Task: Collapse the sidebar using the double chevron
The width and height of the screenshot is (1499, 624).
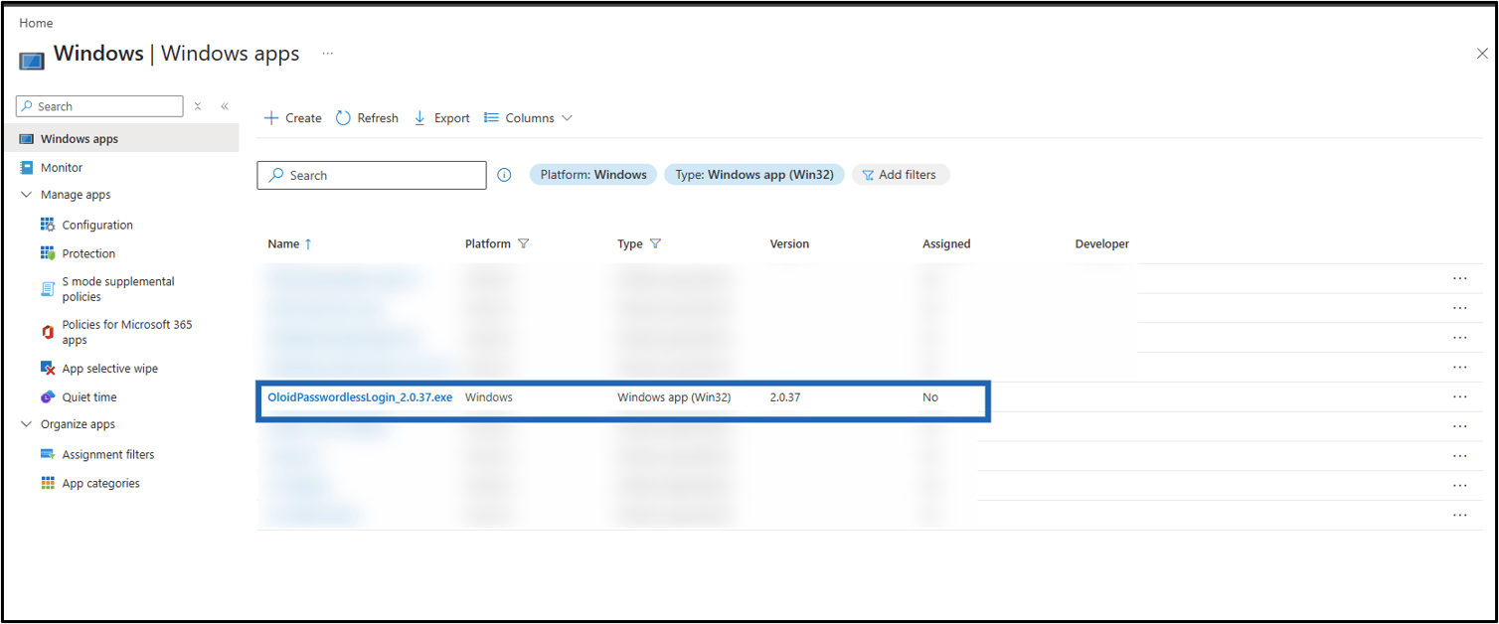Action: point(225,106)
